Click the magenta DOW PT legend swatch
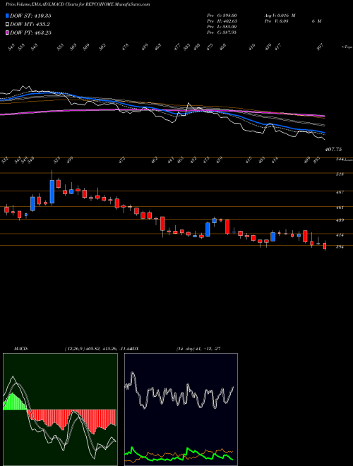Viewport: 353px width, 466px height. tap(8, 32)
